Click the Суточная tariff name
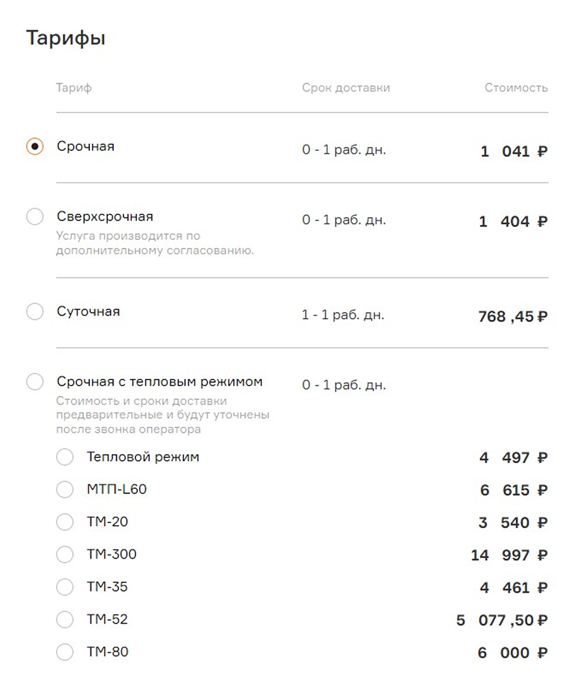This screenshot has height=694, width=574. pos(88,312)
